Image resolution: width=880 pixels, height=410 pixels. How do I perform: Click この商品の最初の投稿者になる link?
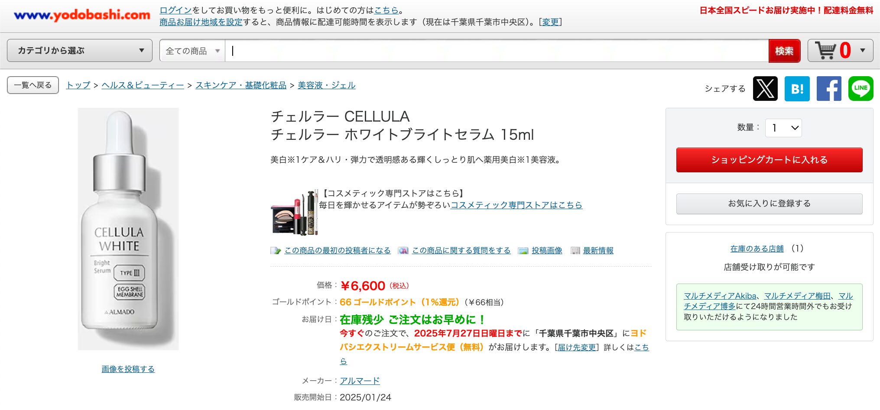coord(338,251)
